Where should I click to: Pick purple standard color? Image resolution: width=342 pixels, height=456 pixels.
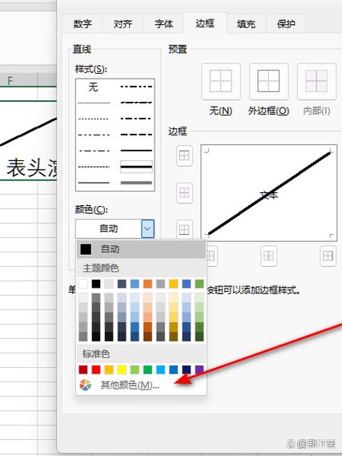[x=199, y=369]
